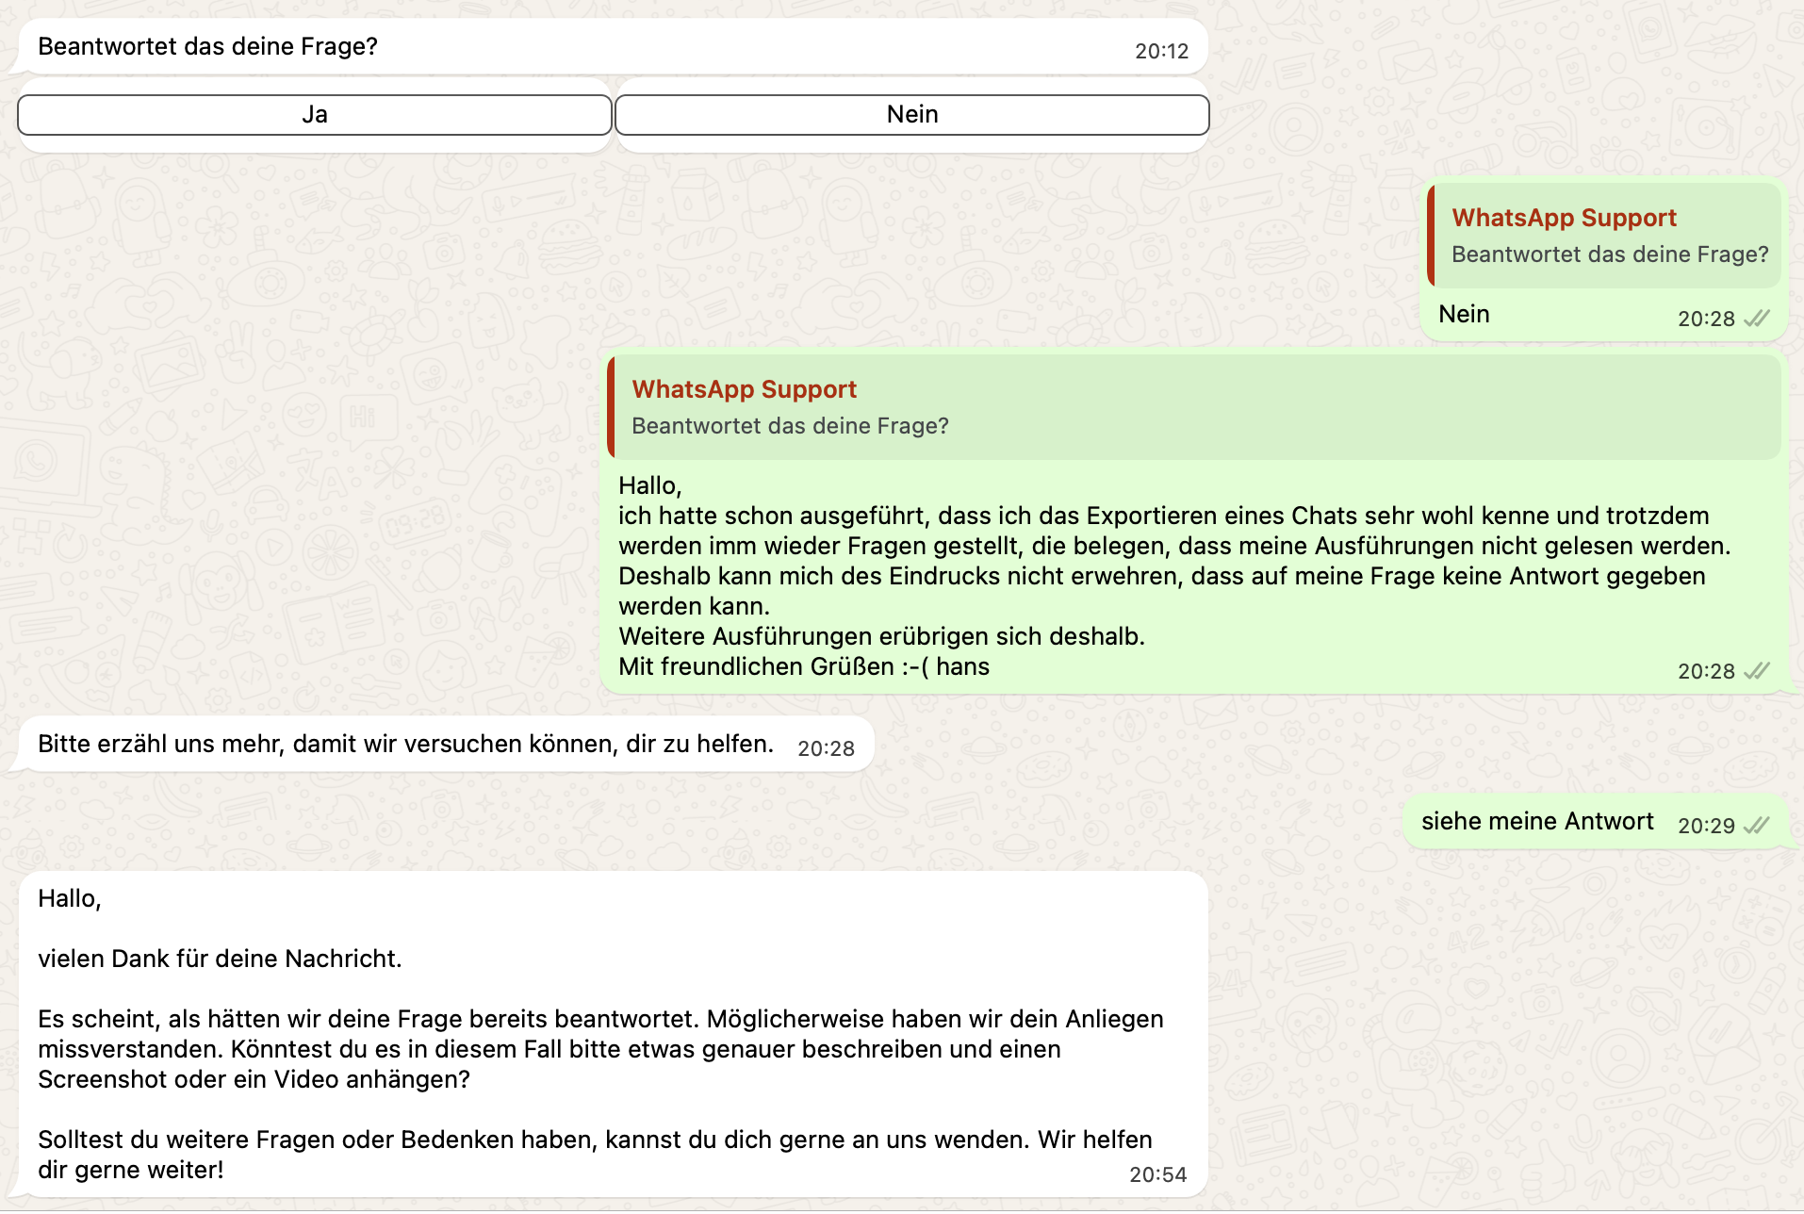Open the quoted WhatsApp Support message above the sent "Nein" reply
1804x1214 pixels.
coord(1604,236)
